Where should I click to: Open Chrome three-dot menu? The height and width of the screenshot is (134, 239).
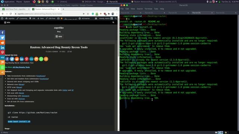click(117, 14)
